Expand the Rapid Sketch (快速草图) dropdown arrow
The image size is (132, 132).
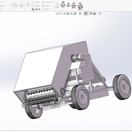pyautogui.click(x=28, y=10)
